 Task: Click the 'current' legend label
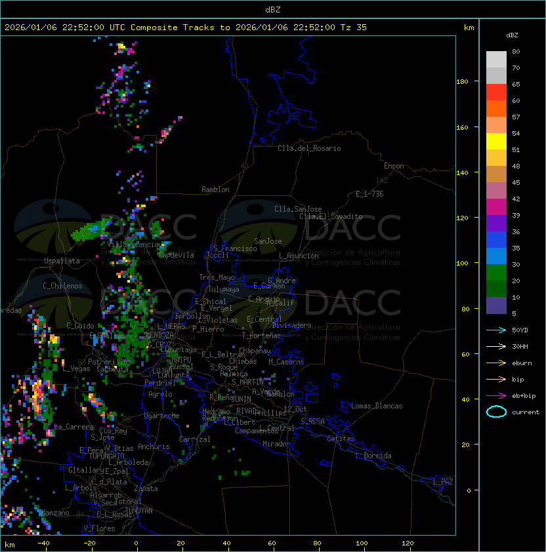526,412
